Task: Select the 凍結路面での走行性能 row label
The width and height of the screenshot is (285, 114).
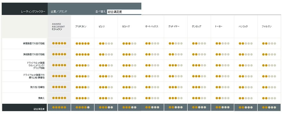Action: click(x=34, y=54)
